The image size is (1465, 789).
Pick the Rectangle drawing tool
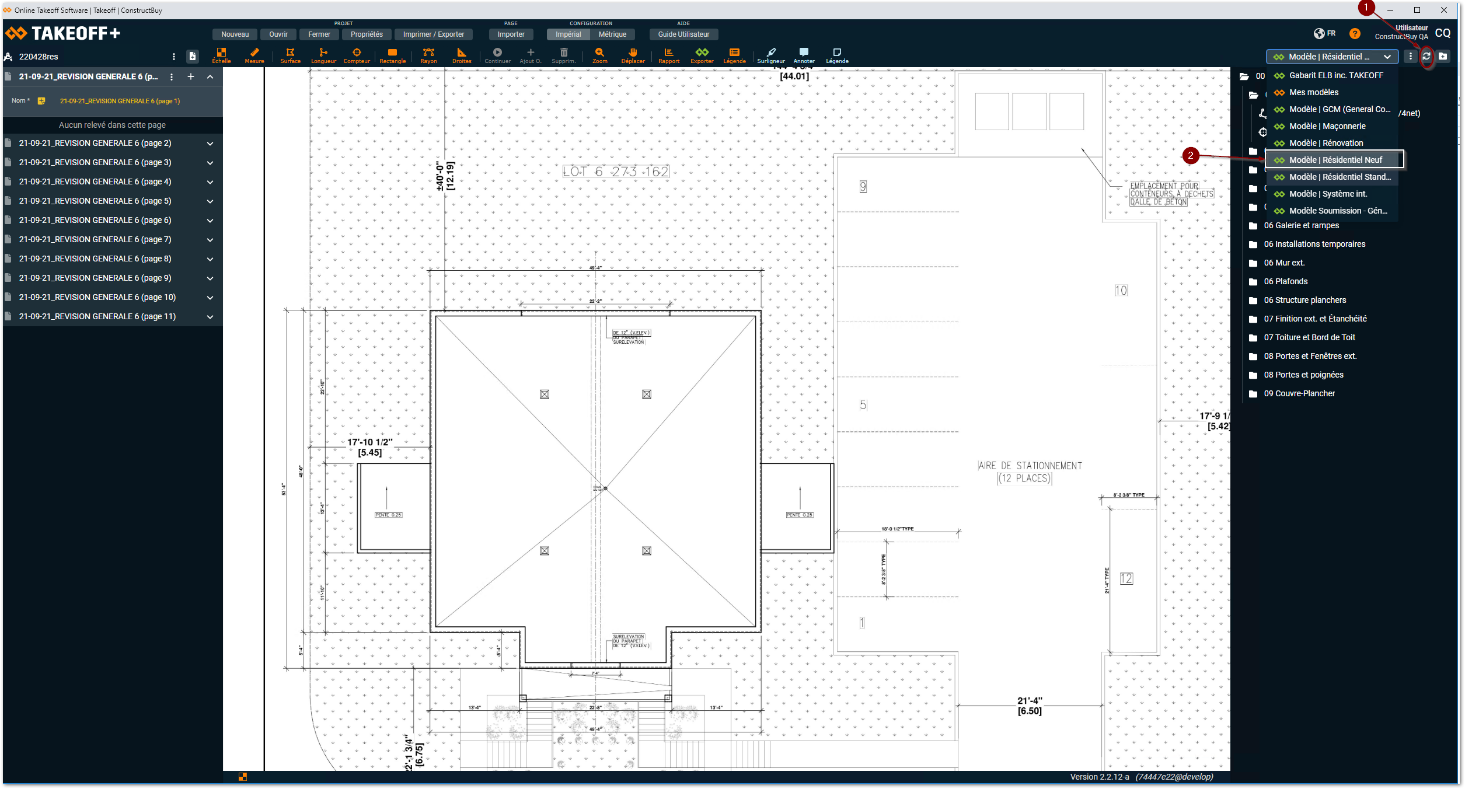pyautogui.click(x=392, y=55)
